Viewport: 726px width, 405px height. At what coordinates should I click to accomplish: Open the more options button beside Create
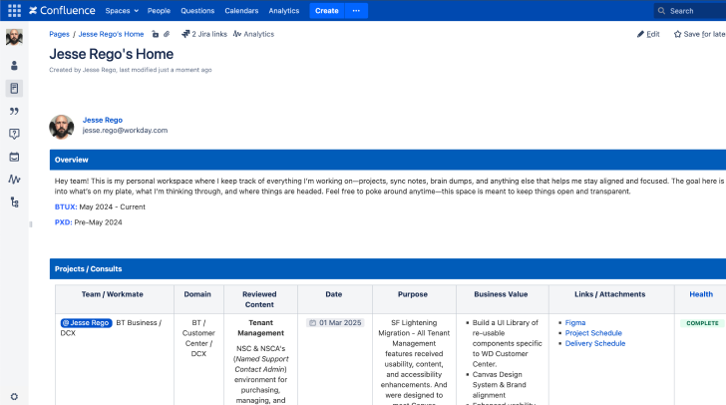click(356, 11)
